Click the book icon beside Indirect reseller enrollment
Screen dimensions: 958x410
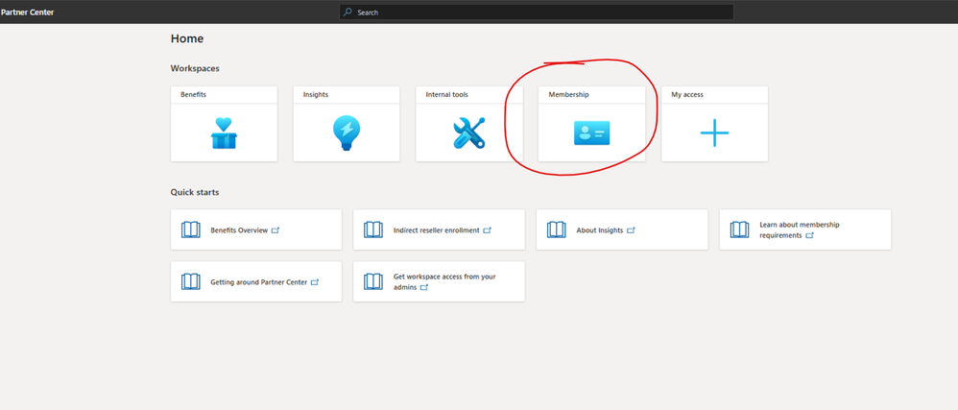click(373, 229)
